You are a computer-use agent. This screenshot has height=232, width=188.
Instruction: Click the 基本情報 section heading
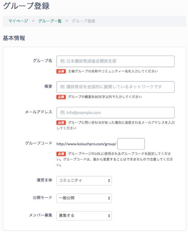click(14, 38)
